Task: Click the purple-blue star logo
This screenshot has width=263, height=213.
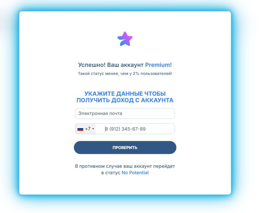Action: (x=125, y=39)
